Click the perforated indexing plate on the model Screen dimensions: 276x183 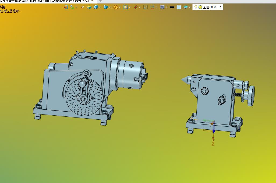point(84,98)
